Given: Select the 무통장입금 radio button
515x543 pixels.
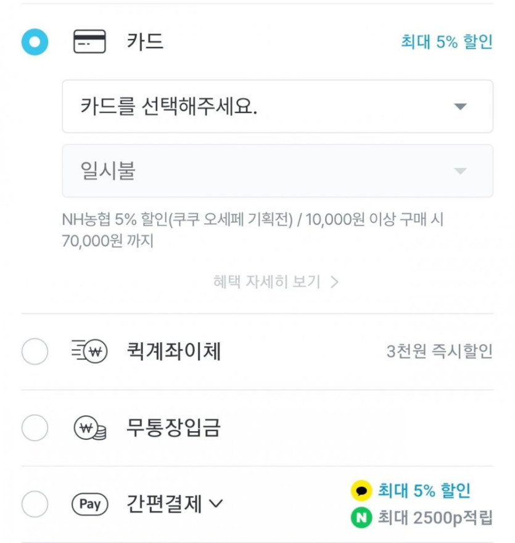Looking at the screenshot, I should (35, 428).
